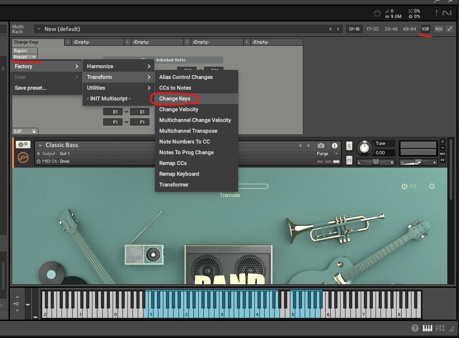Select Alias Control Changes script
This screenshot has width=459, height=338.
(x=196, y=77)
